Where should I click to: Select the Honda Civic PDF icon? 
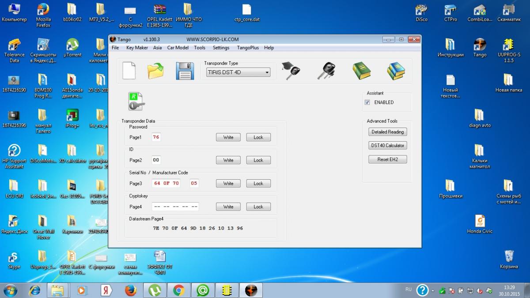480,224
